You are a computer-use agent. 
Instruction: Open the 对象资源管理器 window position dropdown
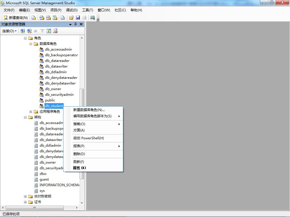(70, 24)
